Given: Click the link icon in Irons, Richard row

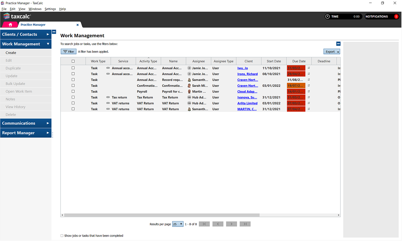Looking at the screenshot, I should coord(108,74).
